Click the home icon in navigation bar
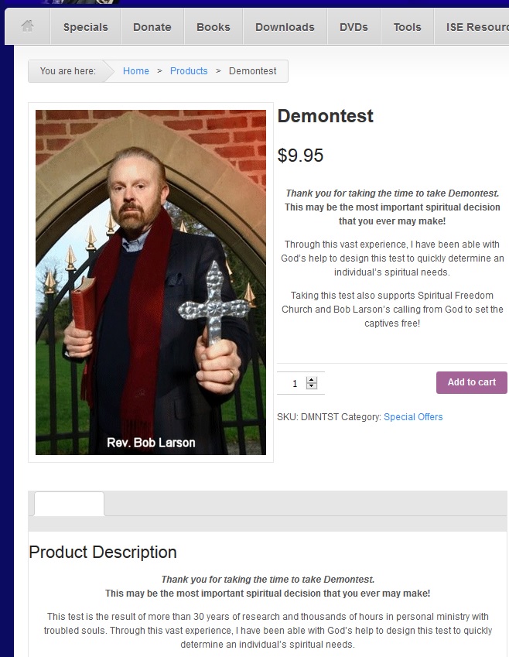This screenshot has width=509, height=657. [x=28, y=26]
